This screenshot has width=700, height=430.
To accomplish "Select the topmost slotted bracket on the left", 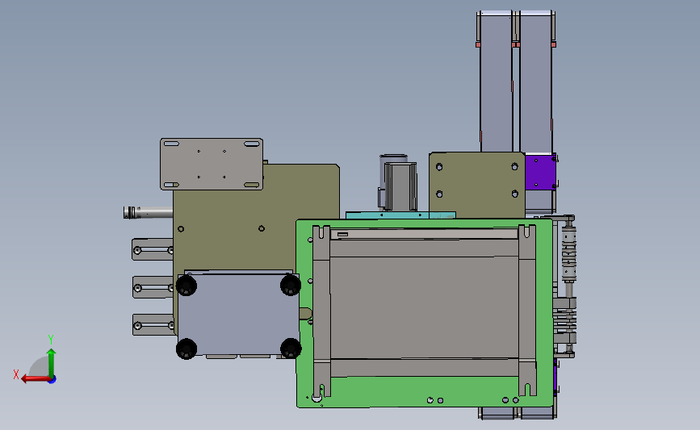I will coord(153,250).
